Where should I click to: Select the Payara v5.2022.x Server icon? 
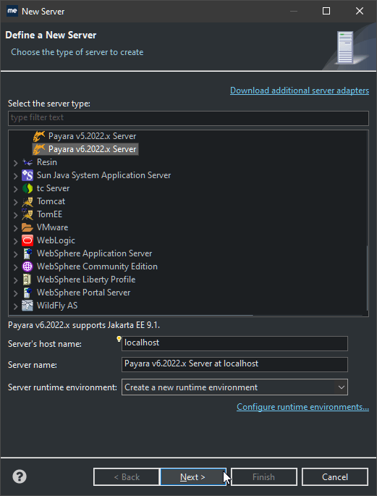coord(39,136)
